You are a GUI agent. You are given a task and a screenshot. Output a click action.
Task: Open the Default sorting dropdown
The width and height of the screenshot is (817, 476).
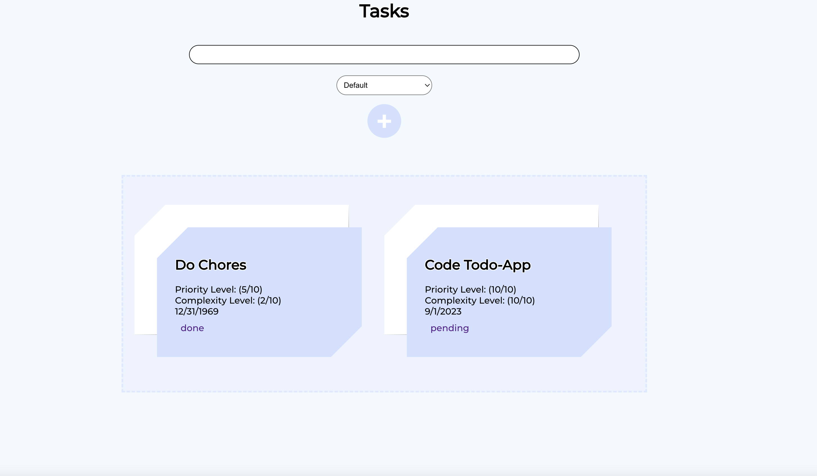[x=384, y=85]
